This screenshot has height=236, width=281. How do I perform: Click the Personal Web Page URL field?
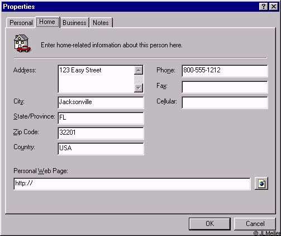click(132, 184)
